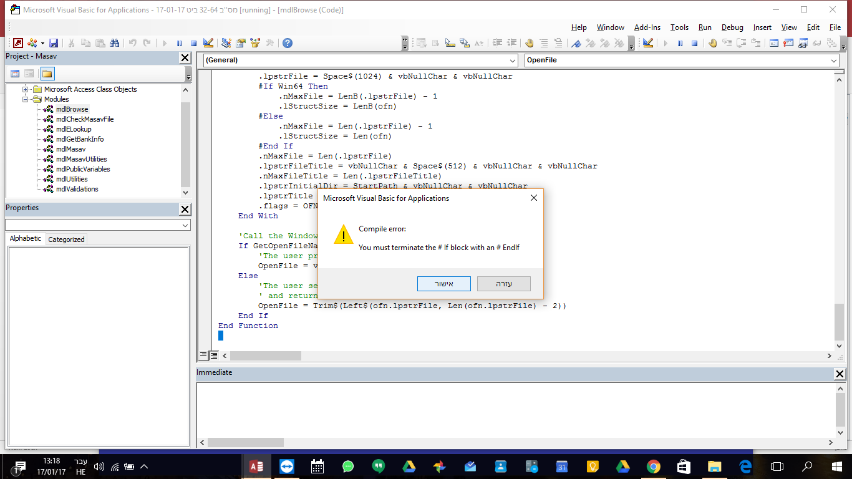The image size is (852, 479).
Task: Open the Debug menu
Action: (732, 27)
